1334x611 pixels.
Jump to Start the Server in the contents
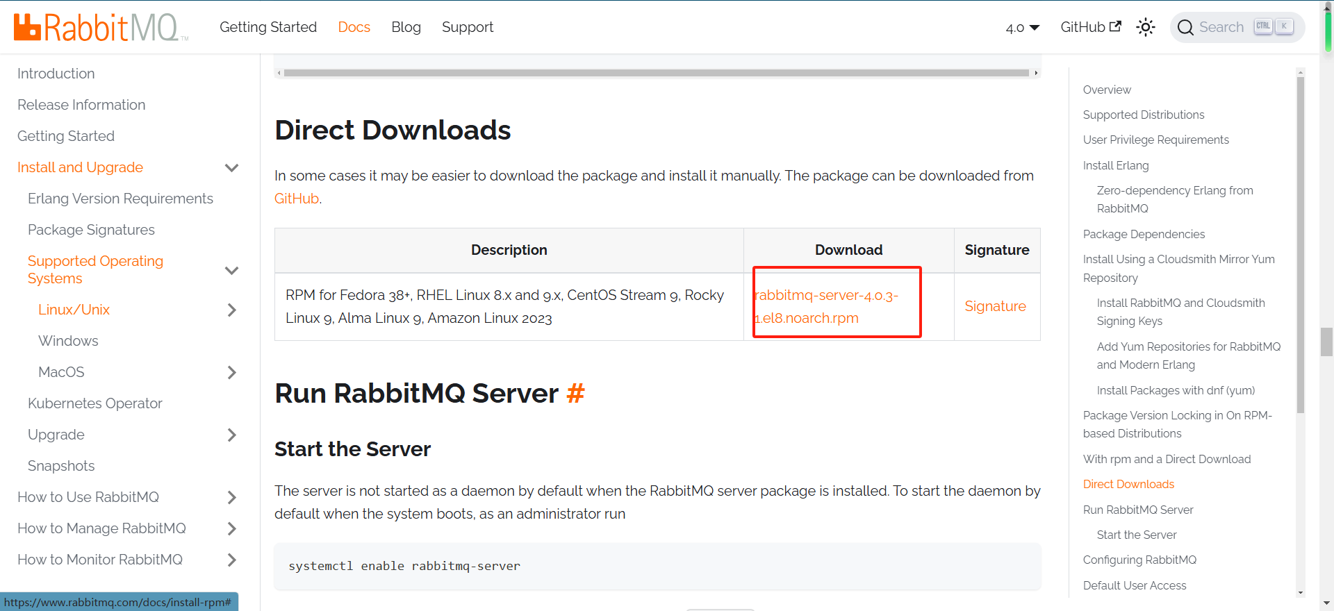click(1137, 535)
